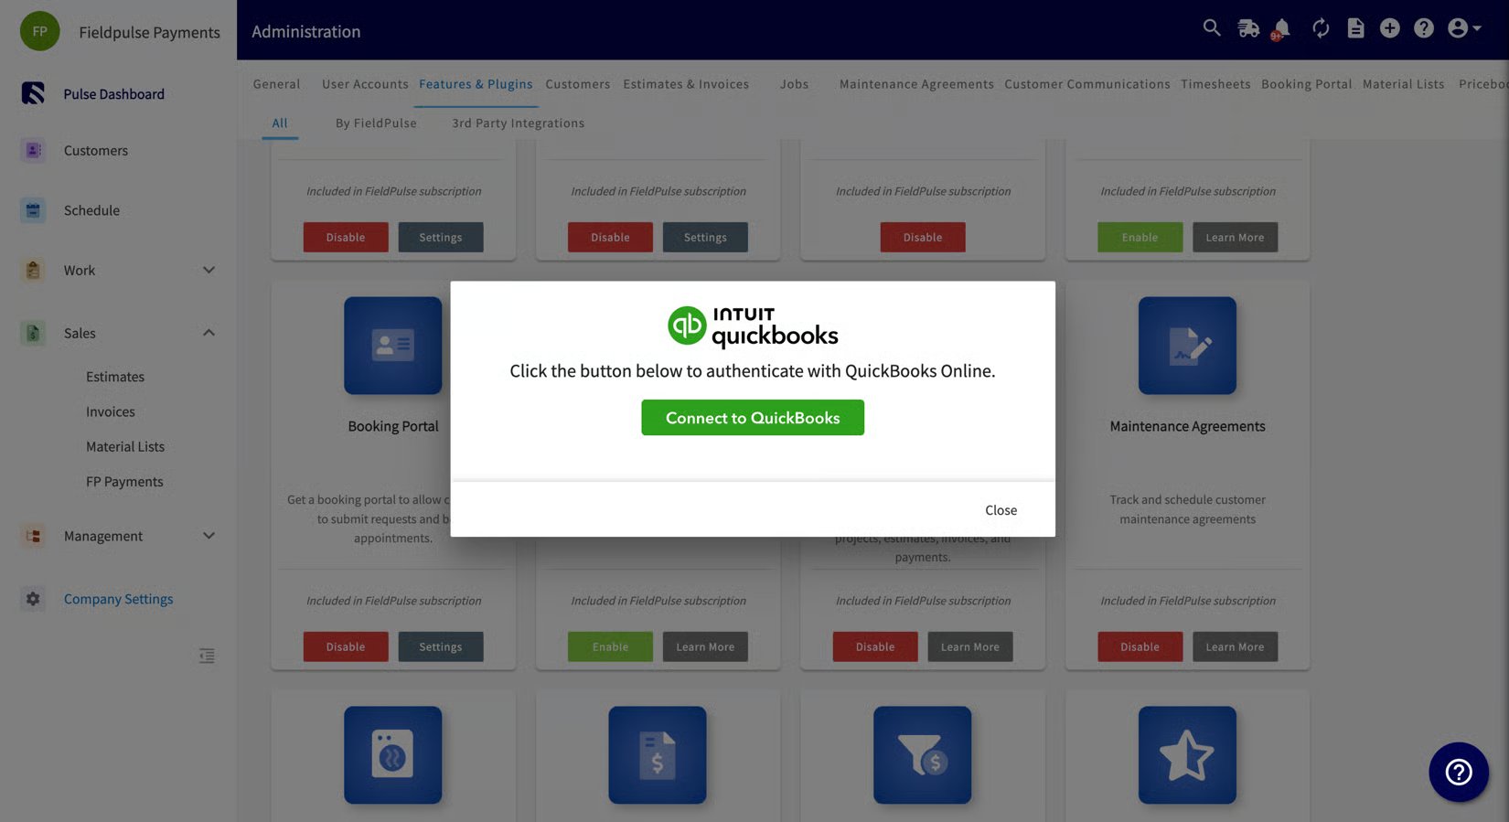Open the notifications bell
The height and width of the screenshot is (822, 1509).
click(1281, 28)
